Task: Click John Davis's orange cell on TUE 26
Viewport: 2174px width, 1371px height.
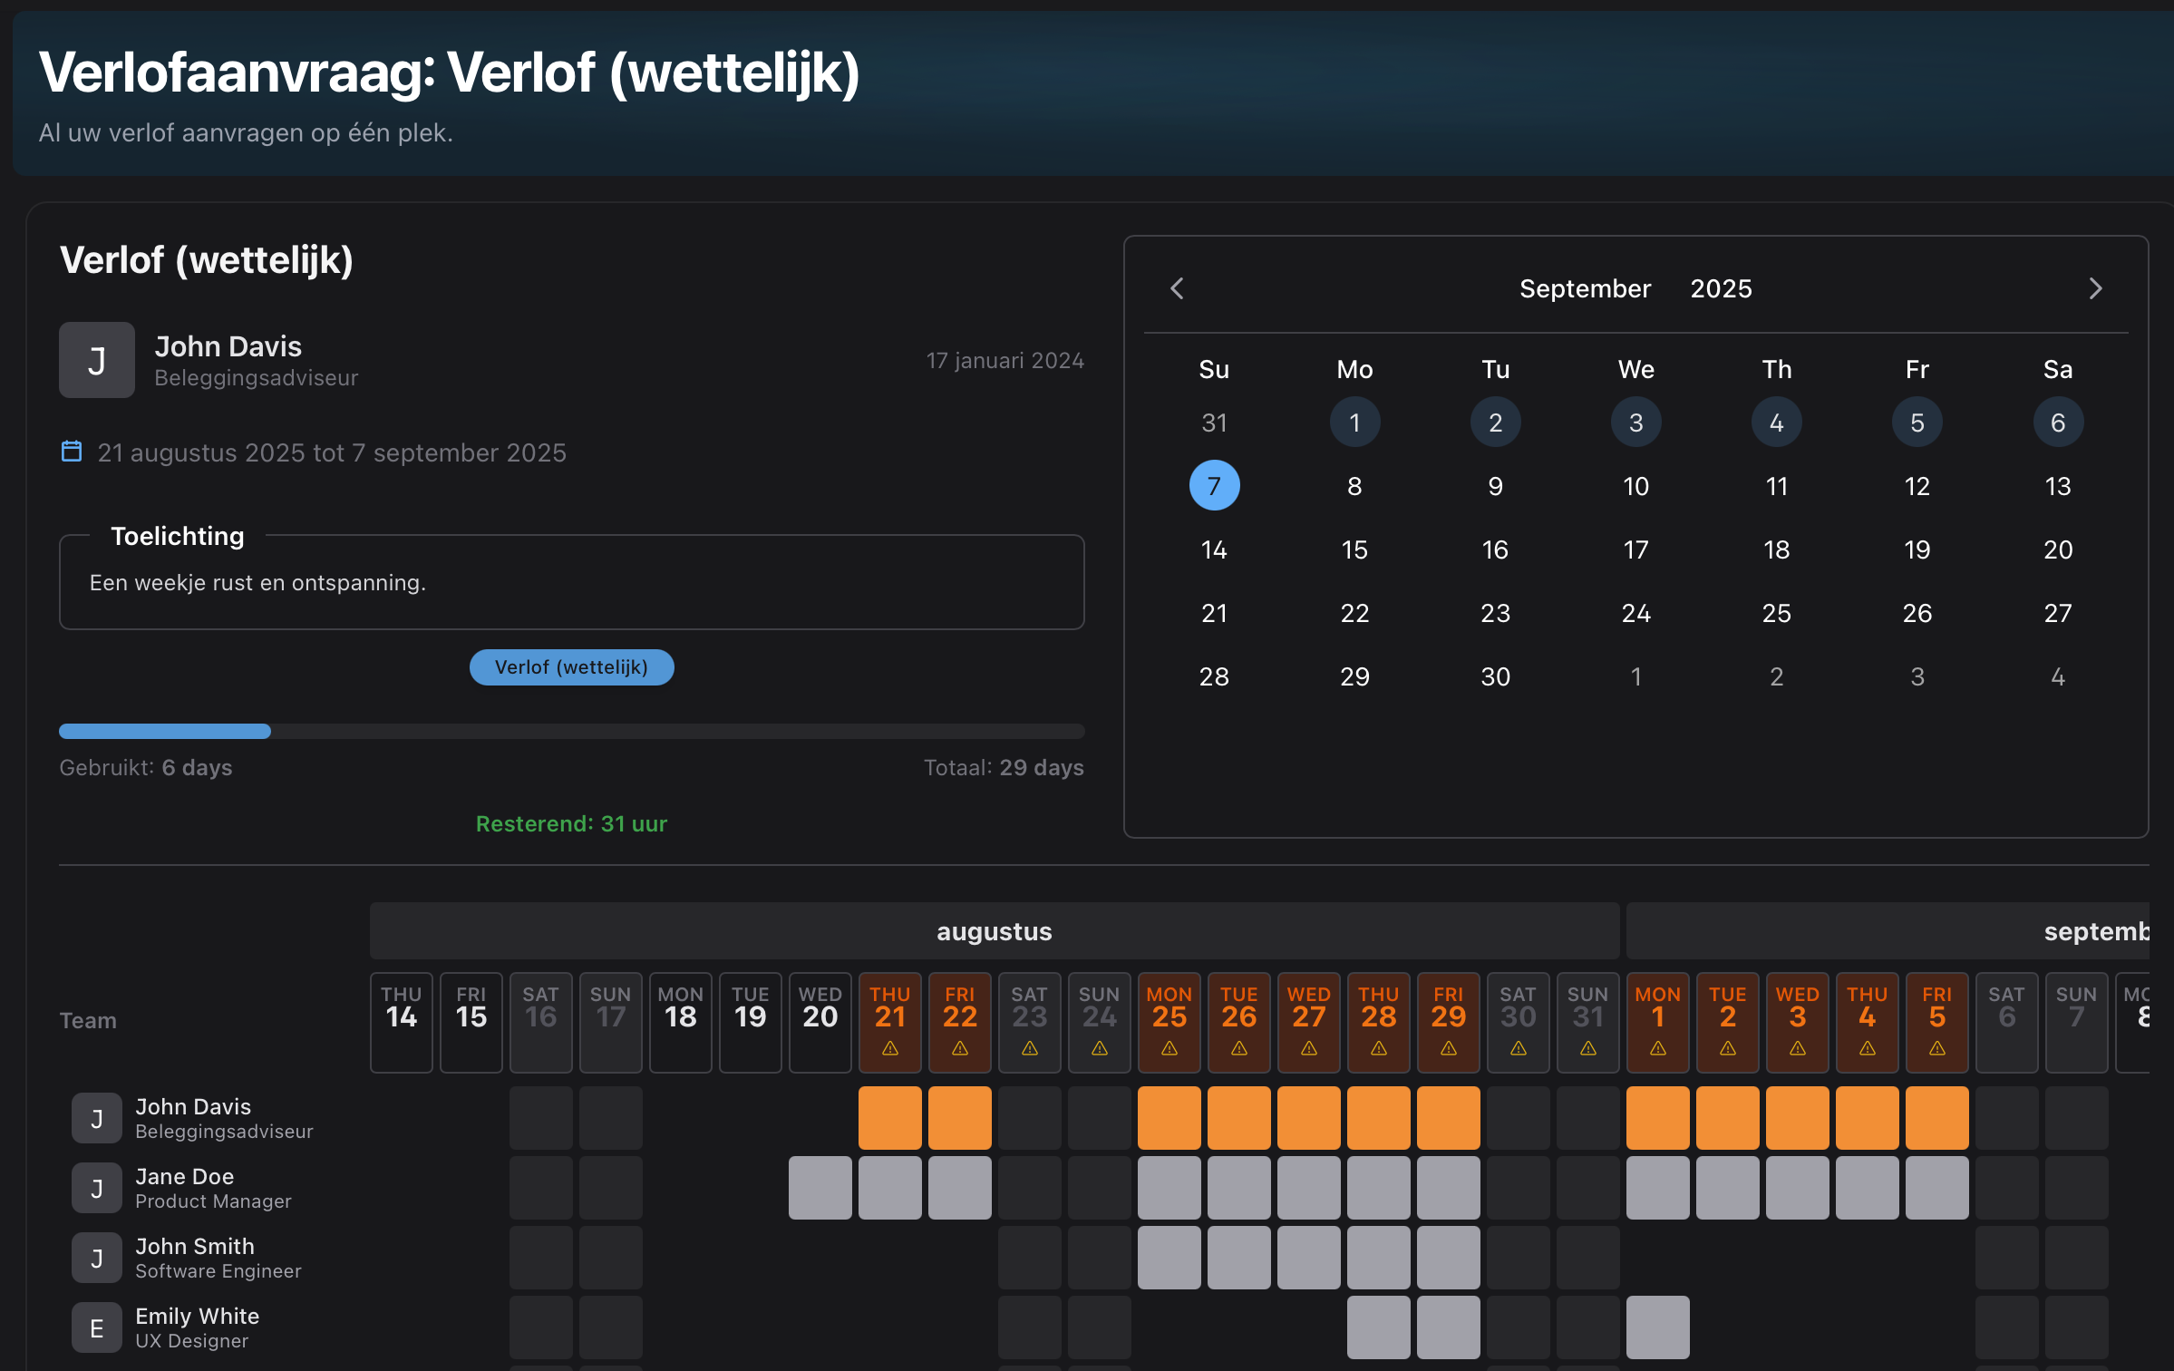Action: (1238, 1118)
